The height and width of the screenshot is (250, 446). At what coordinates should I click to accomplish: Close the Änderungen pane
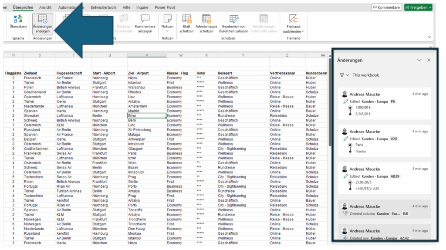click(429, 60)
